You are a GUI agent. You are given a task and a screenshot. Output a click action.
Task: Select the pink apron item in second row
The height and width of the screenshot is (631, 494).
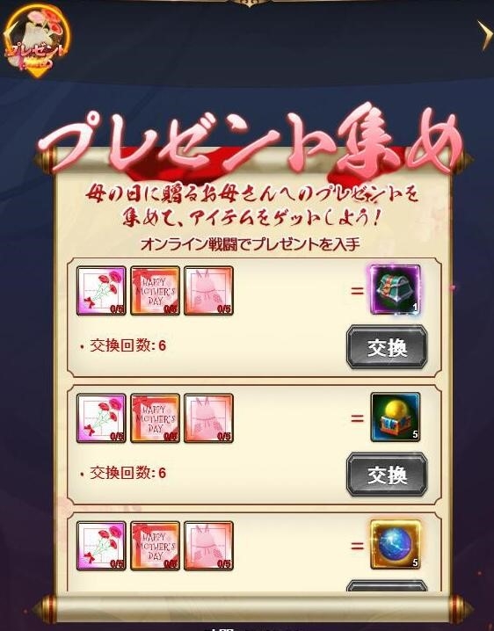(208, 418)
